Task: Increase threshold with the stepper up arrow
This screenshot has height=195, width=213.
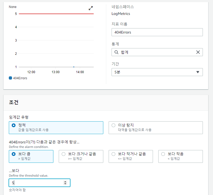Action: pos(65,182)
